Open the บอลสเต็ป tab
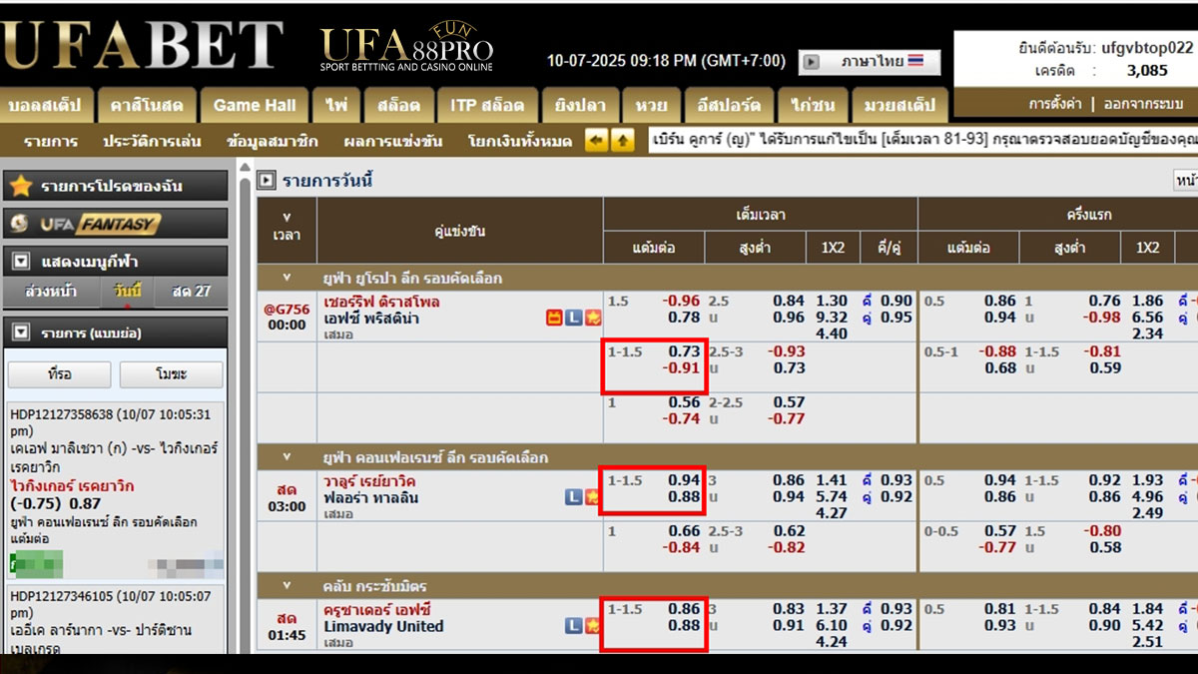The width and height of the screenshot is (1198, 674). click(47, 105)
